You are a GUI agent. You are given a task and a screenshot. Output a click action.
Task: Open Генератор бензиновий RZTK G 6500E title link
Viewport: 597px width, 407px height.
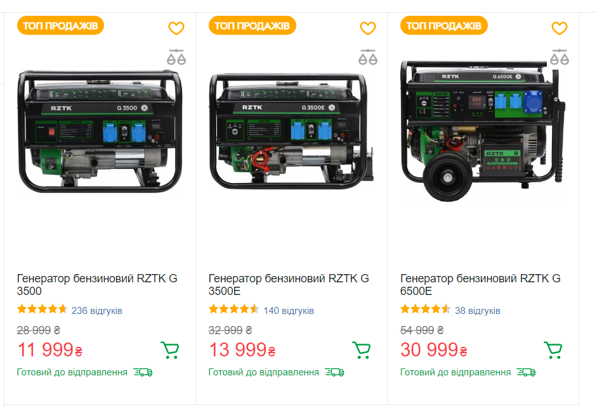480,285
